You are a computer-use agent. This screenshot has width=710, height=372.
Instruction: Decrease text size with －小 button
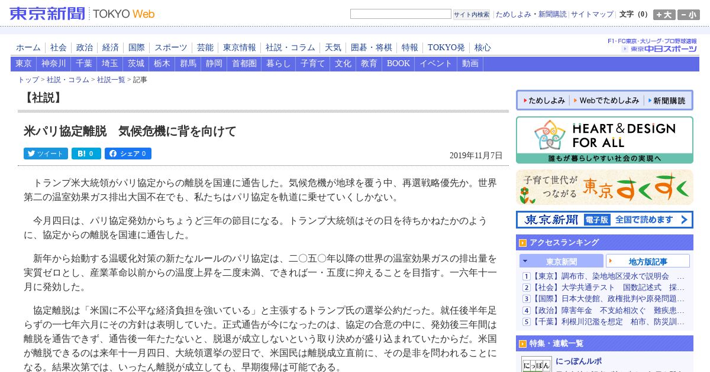click(689, 15)
